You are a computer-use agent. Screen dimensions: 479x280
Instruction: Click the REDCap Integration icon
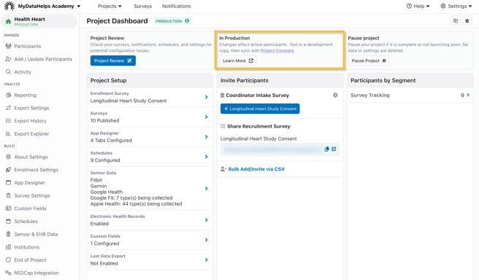8,273
